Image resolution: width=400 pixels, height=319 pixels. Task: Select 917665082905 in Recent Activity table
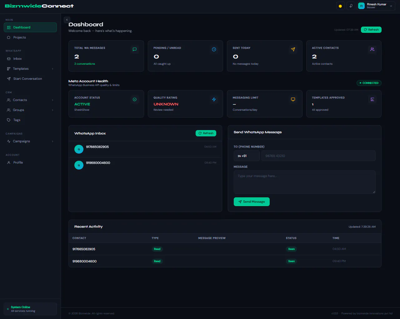[x=84, y=249]
